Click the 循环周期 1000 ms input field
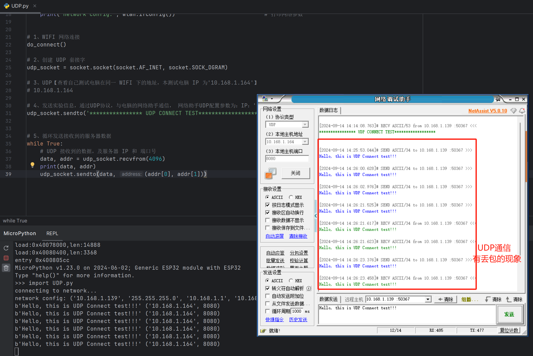This screenshot has width=533, height=356. 297,311
